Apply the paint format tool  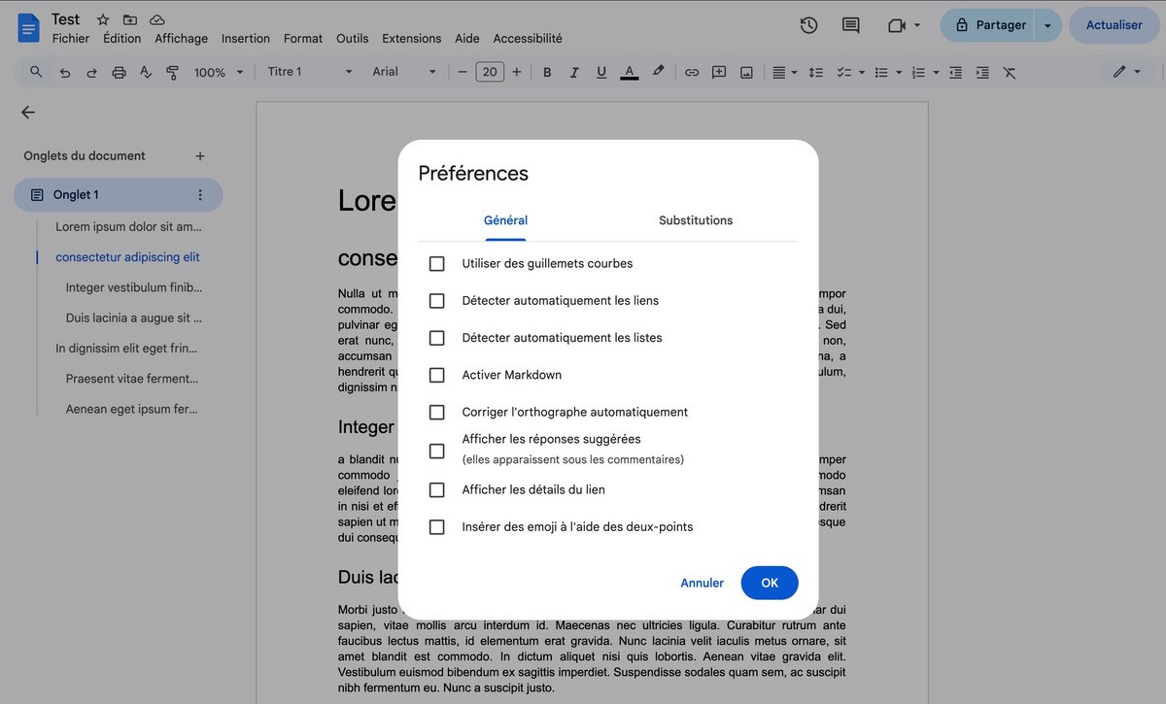(x=172, y=71)
